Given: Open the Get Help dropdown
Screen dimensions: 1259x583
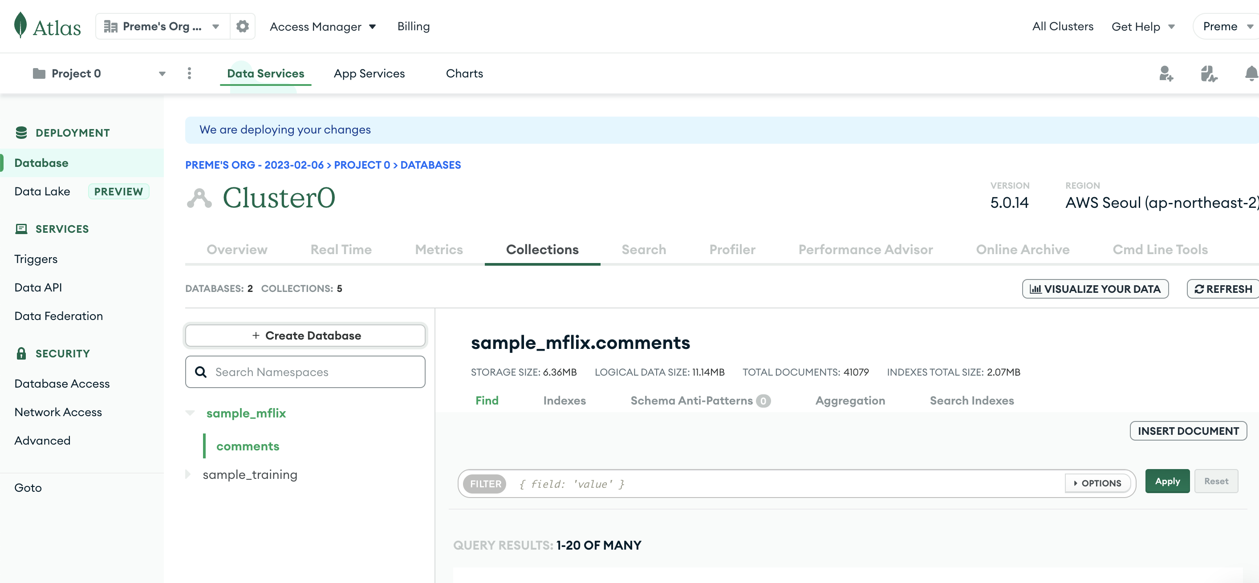Looking at the screenshot, I should [1143, 26].
